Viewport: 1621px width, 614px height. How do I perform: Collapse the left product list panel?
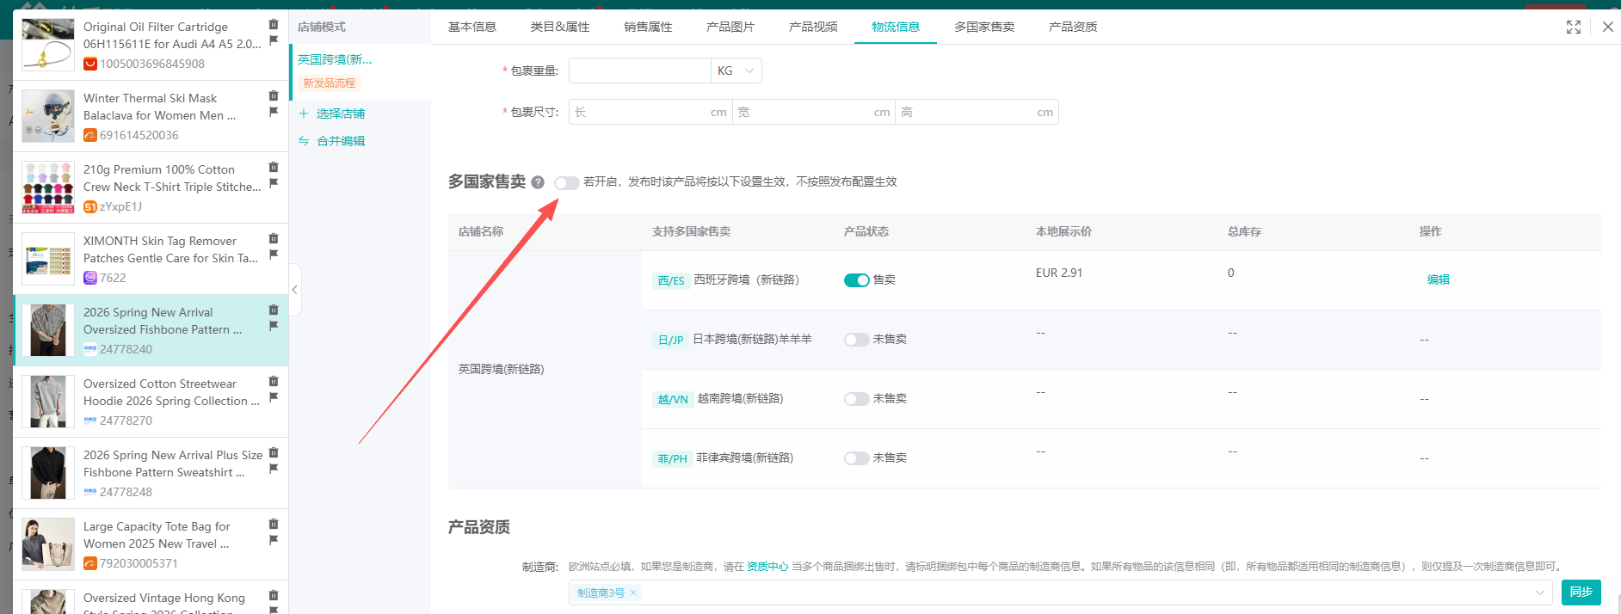coord(294,290)
